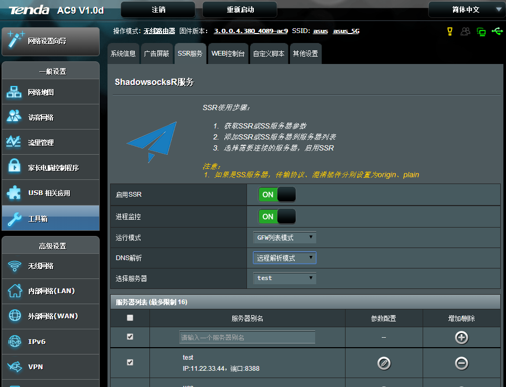Switch to the SSR服务 tab
This screenshot has height=387, width=506.
tap(190, 53)
